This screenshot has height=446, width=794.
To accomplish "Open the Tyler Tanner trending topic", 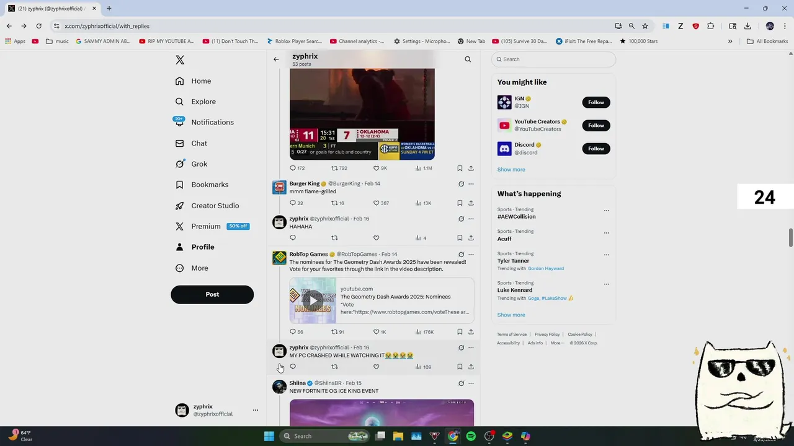I will tap(512, 261).
